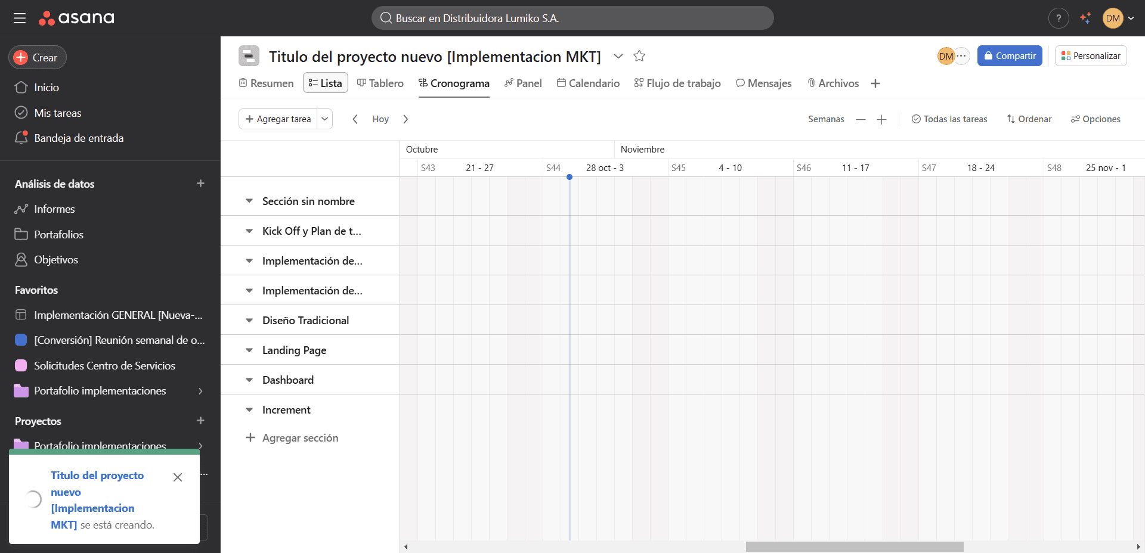Add item to Análisis de datos
Image resolution: width=1145 pixels, height=553 pixels.
(200, 184)
